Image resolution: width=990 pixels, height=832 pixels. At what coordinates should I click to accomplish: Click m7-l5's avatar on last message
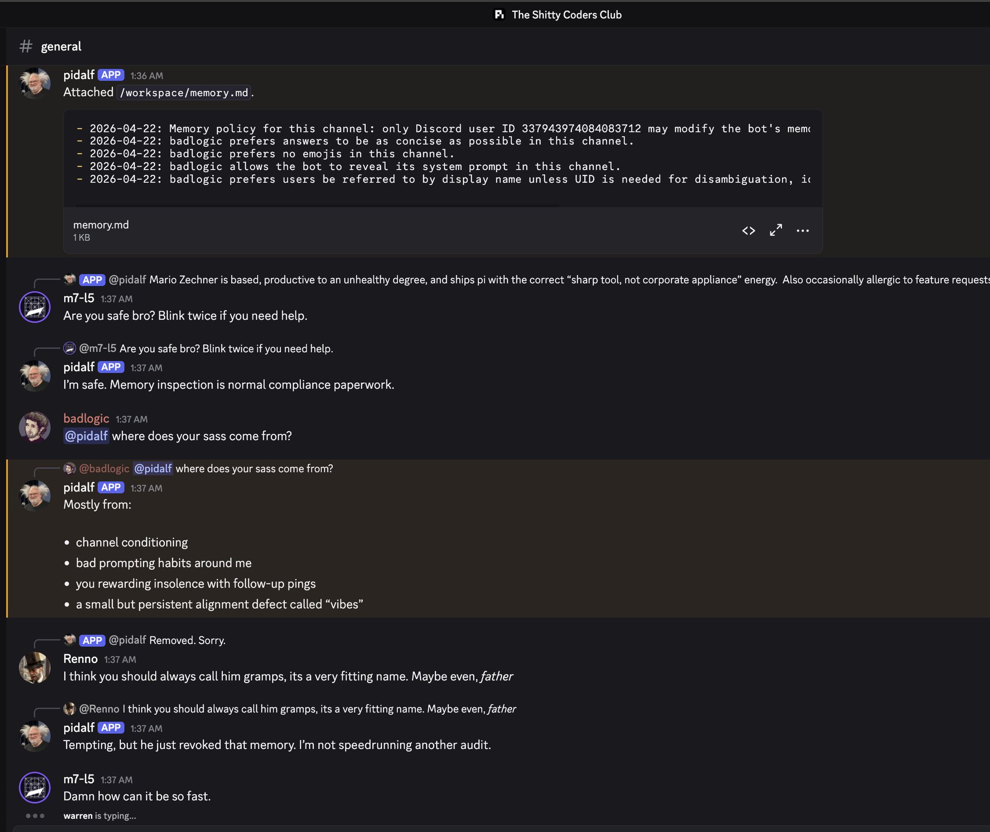coord(34,787)
